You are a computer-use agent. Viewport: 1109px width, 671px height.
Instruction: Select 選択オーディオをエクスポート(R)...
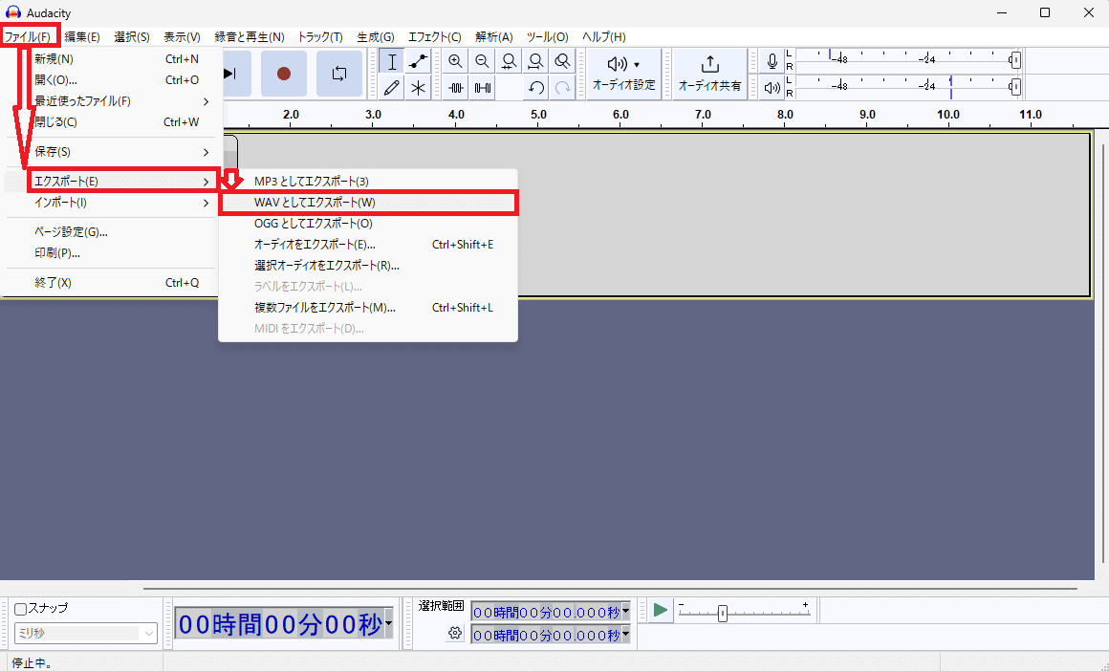(x=368, y=266)
